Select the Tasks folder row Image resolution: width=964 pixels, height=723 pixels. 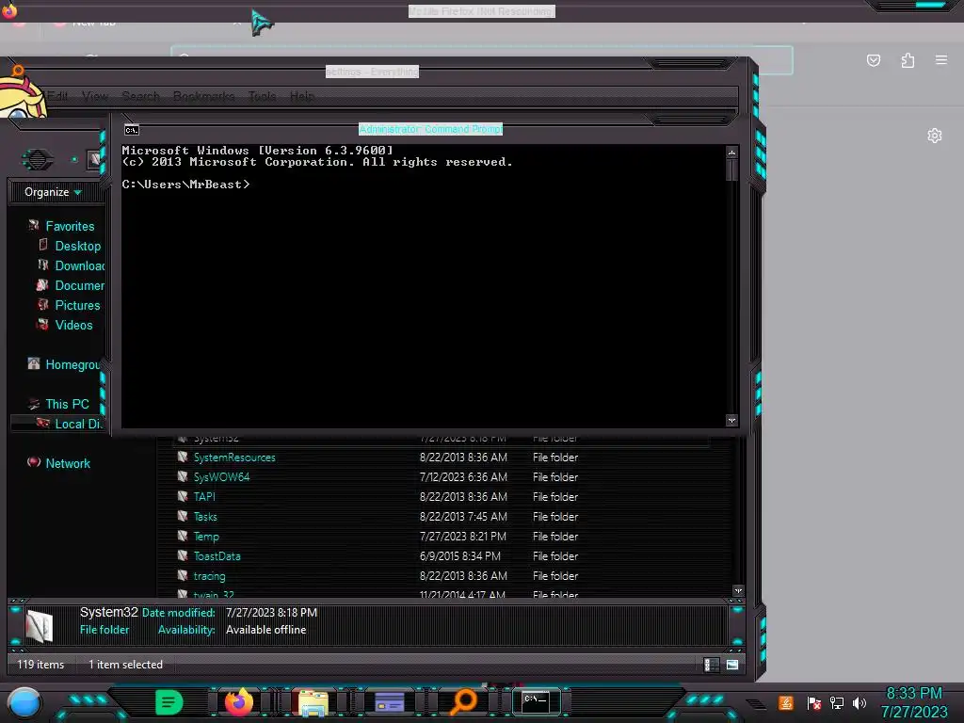click(442, 517)
